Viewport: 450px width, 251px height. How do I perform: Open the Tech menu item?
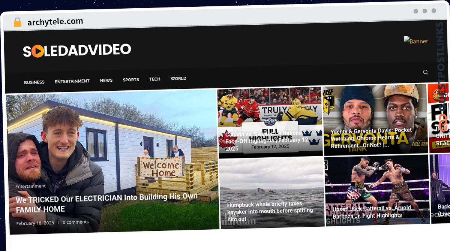coord(154,79)
